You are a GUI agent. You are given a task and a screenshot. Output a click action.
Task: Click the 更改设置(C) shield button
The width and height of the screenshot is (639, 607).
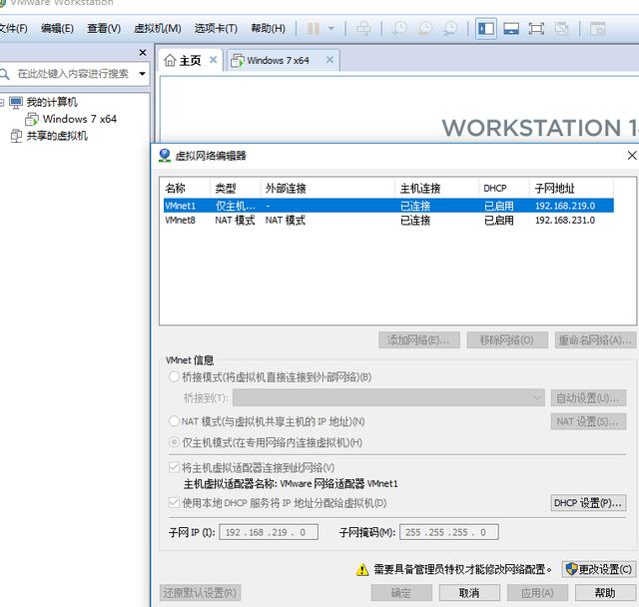click(599, 569)
